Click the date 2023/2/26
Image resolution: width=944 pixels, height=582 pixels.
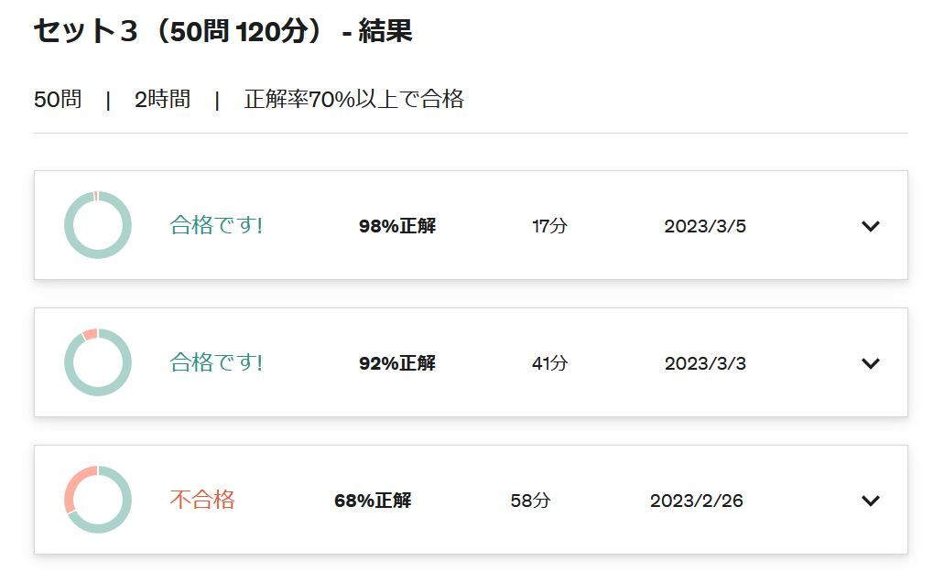pos(697,501)
